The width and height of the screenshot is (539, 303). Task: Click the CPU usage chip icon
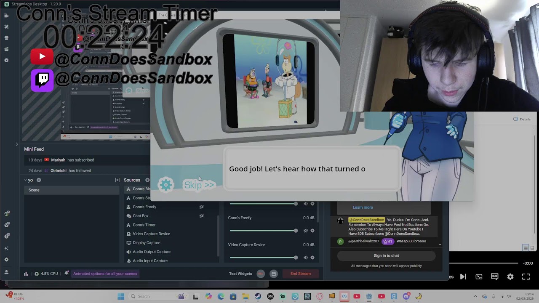click(x=37, y=274)
